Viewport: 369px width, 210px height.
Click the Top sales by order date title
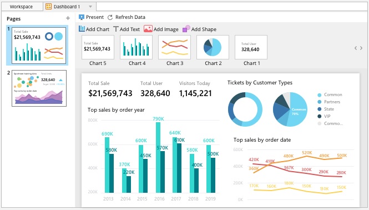tap(262, 140)
